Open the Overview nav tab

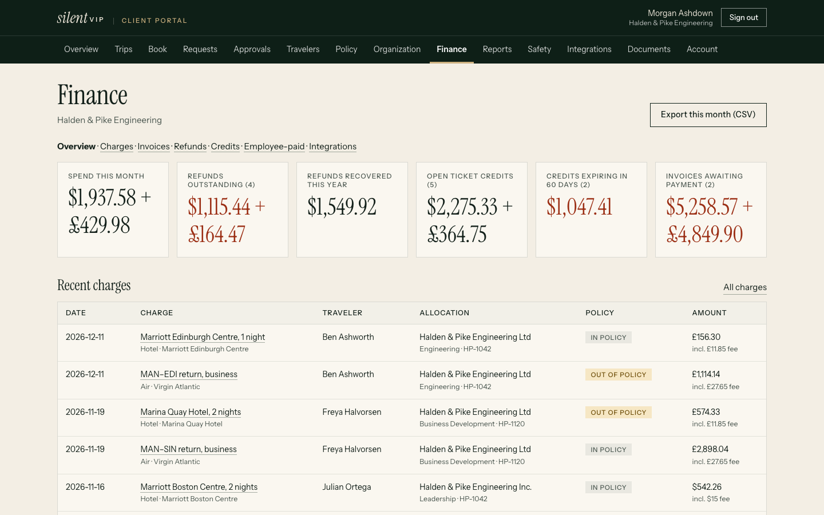point(81,49)
